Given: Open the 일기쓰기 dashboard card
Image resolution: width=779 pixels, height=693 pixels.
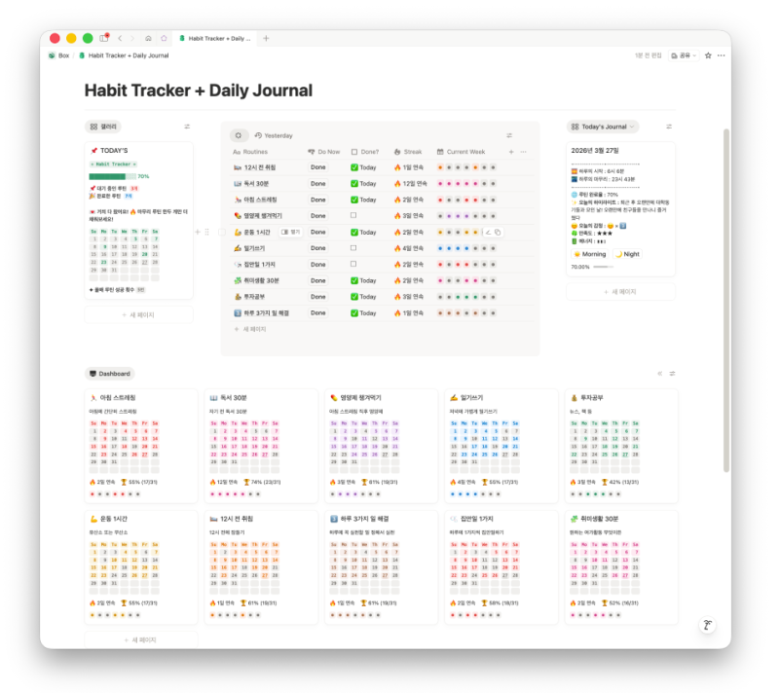Looking at the screenshot, I should (501, 445).
